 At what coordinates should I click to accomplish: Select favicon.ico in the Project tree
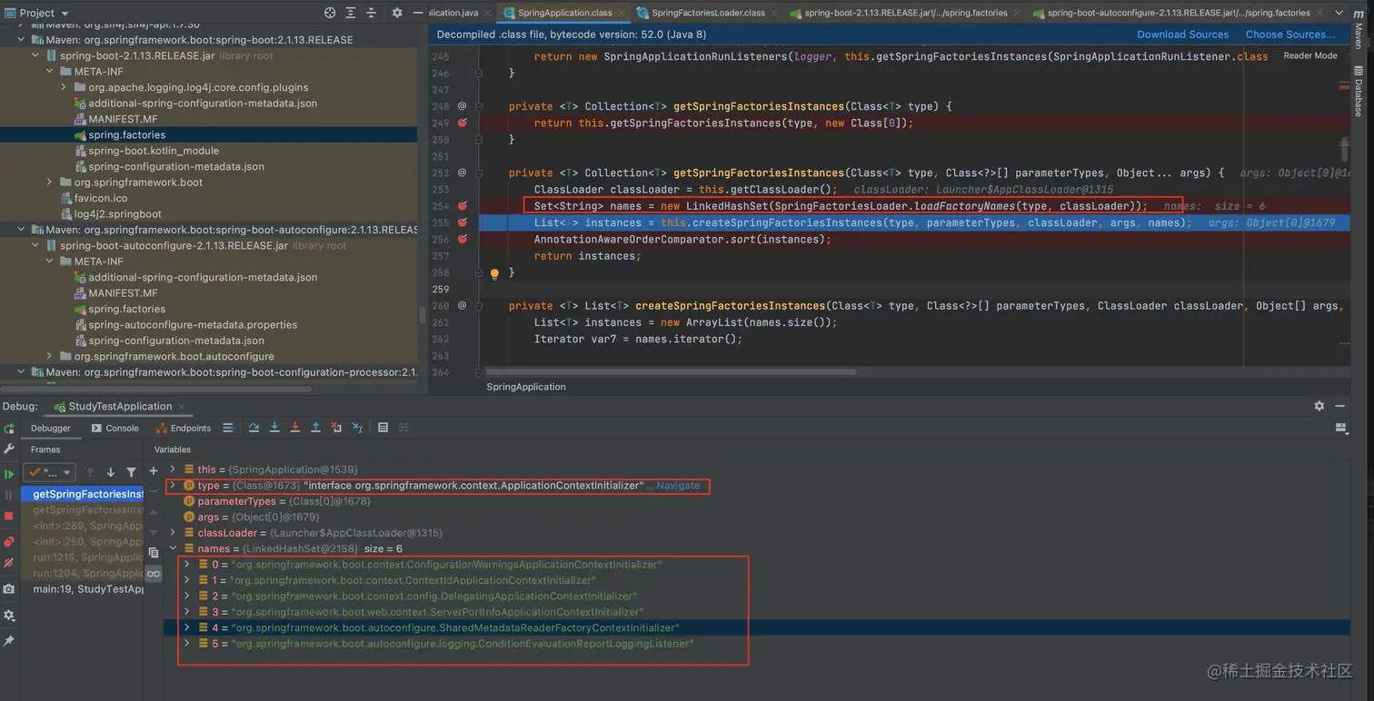(x=101, y=198)
